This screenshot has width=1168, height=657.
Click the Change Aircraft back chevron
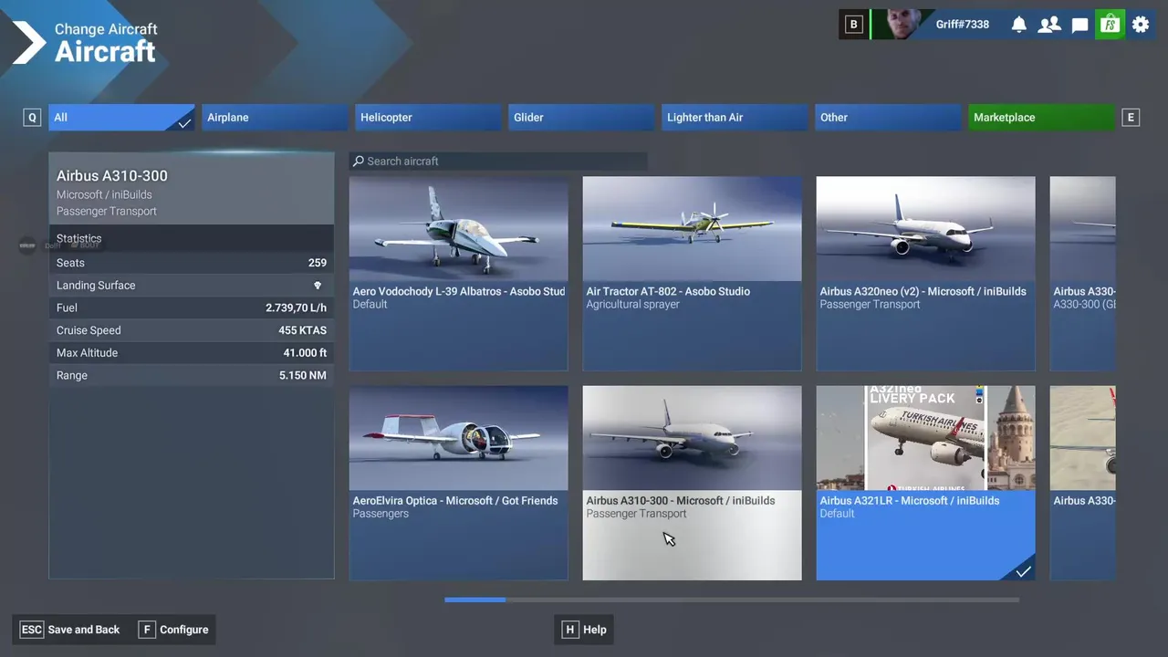(27, 43)
